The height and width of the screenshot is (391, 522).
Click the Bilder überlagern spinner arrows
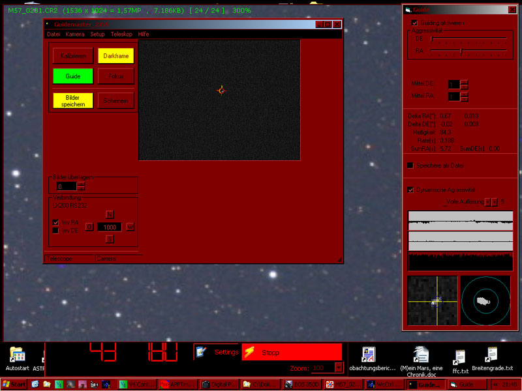click(x=81, y=186)
